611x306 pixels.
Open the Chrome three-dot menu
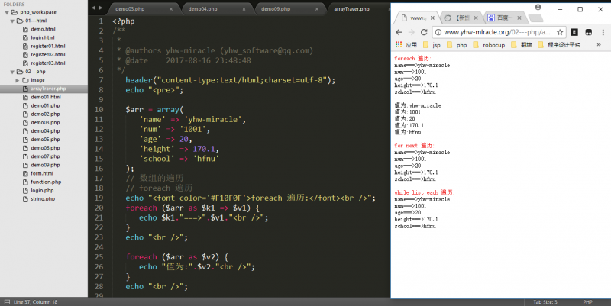pyautogui.click(x=603, y=32)
